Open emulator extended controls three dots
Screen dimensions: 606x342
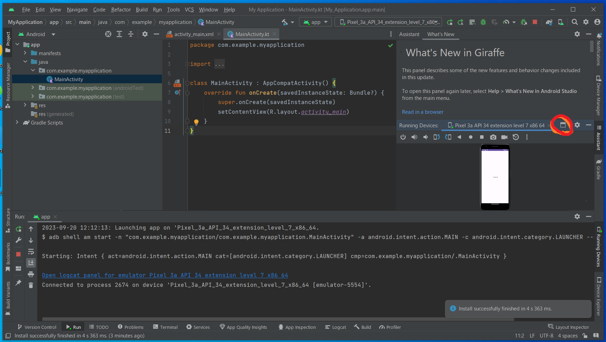coord(527,137)
